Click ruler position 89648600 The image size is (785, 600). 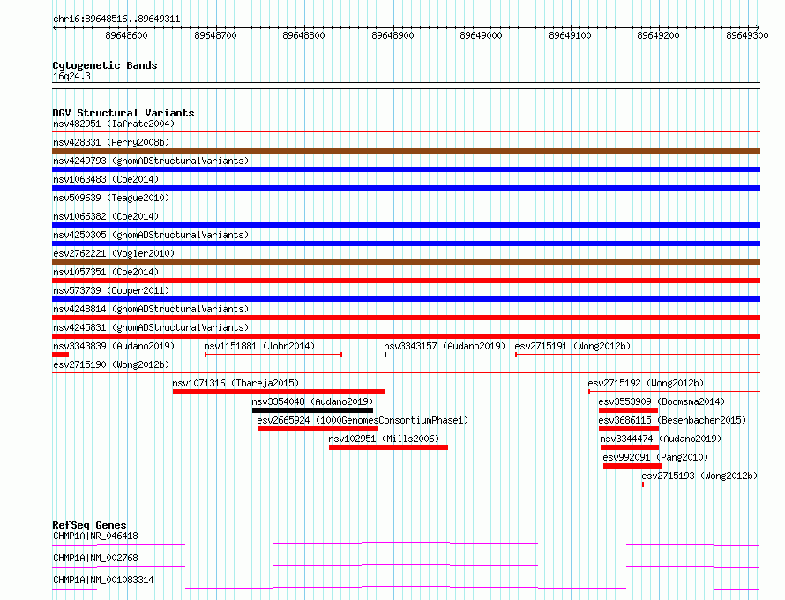point(127,35)
